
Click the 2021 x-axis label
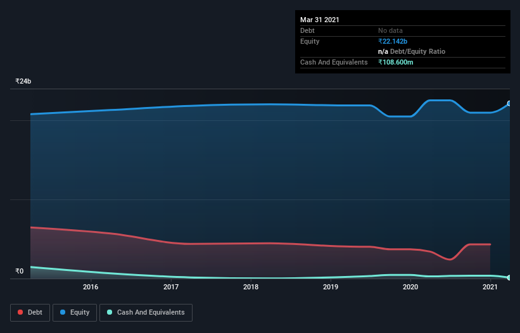[x=490, y=287]
